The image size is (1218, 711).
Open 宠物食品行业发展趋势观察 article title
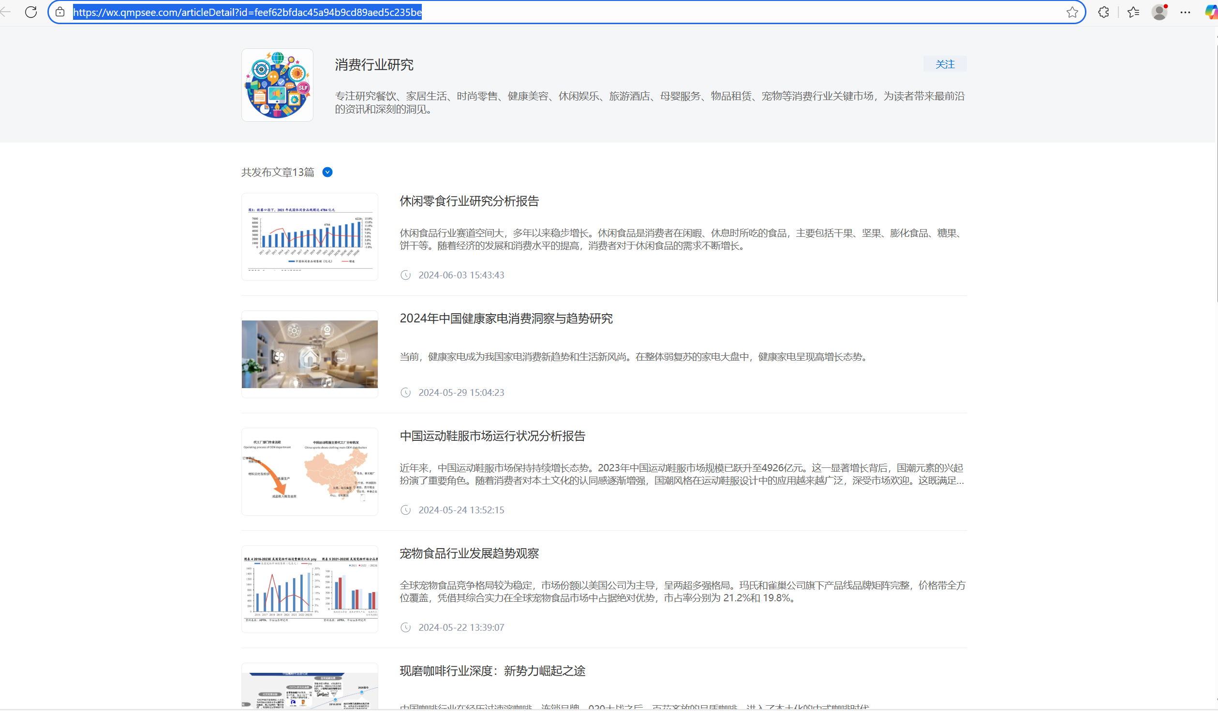click(x=469, y=553)
